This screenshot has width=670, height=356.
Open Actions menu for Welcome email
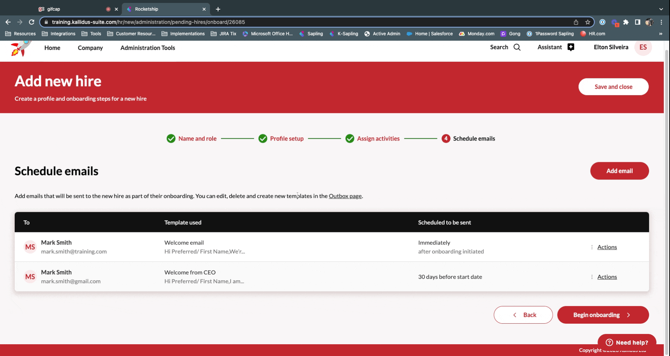606,247
